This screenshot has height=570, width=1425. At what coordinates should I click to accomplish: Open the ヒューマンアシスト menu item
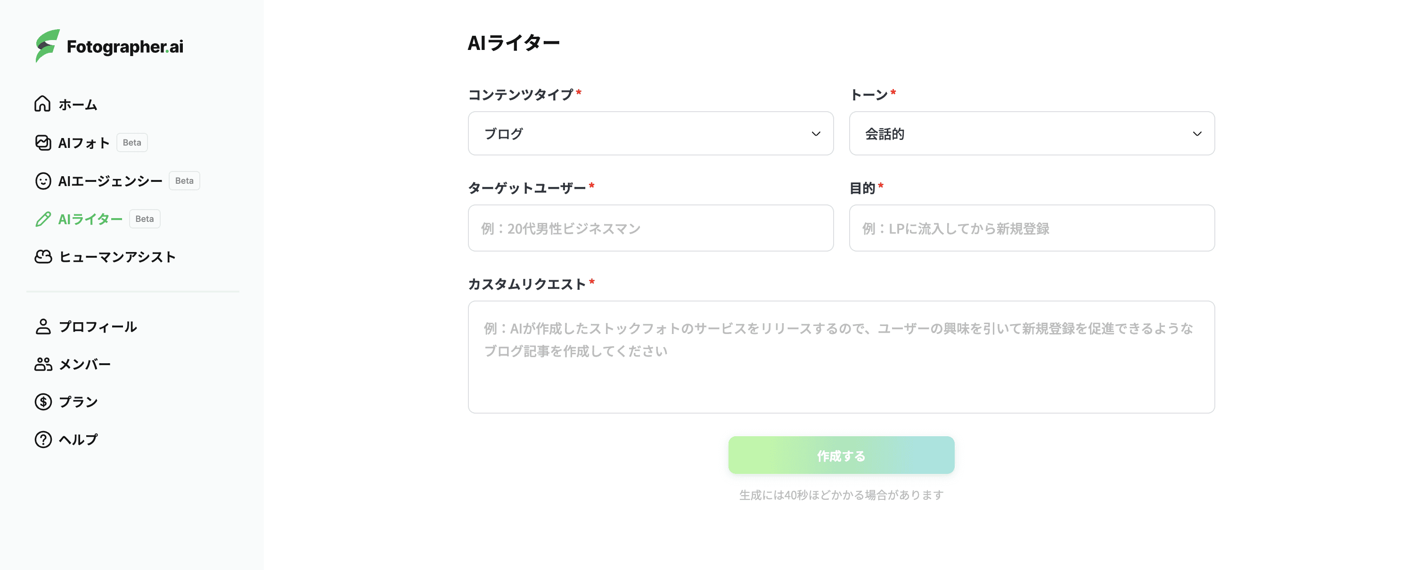click(x=117, y=257)
